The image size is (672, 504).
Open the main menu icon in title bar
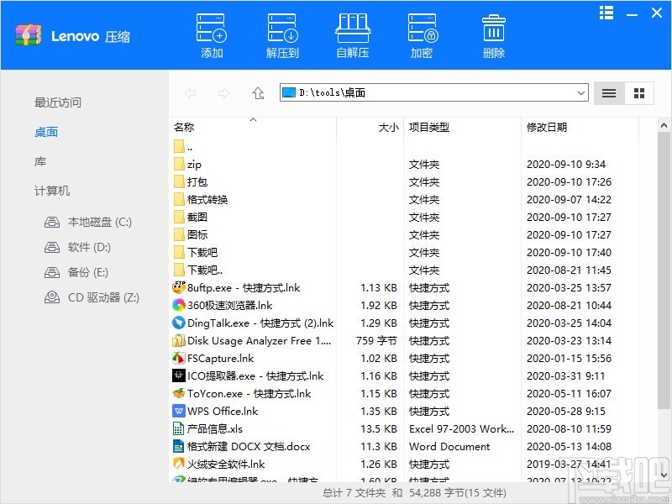[606, 13]
